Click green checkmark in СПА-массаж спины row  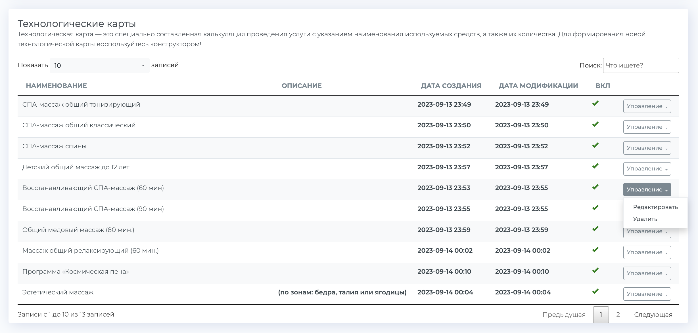click(595, 145)
